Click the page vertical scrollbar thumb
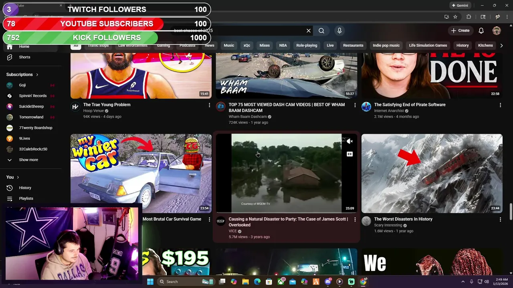This screenshot has width=513, height=288. (511, 212)
